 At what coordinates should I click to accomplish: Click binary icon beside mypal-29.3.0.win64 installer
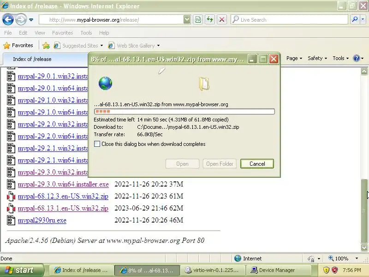tap(11, 184)
